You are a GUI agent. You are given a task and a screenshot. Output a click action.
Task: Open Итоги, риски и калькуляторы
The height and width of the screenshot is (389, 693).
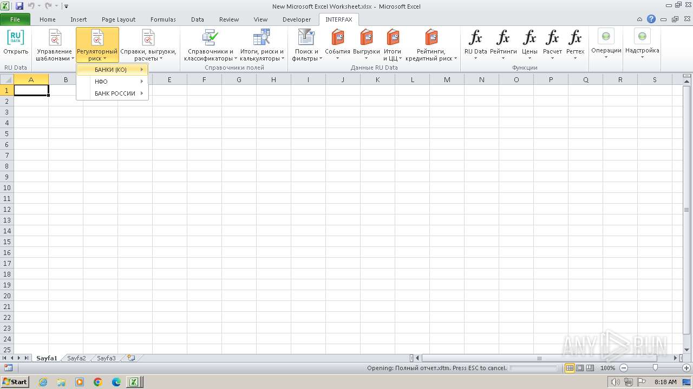262,45
